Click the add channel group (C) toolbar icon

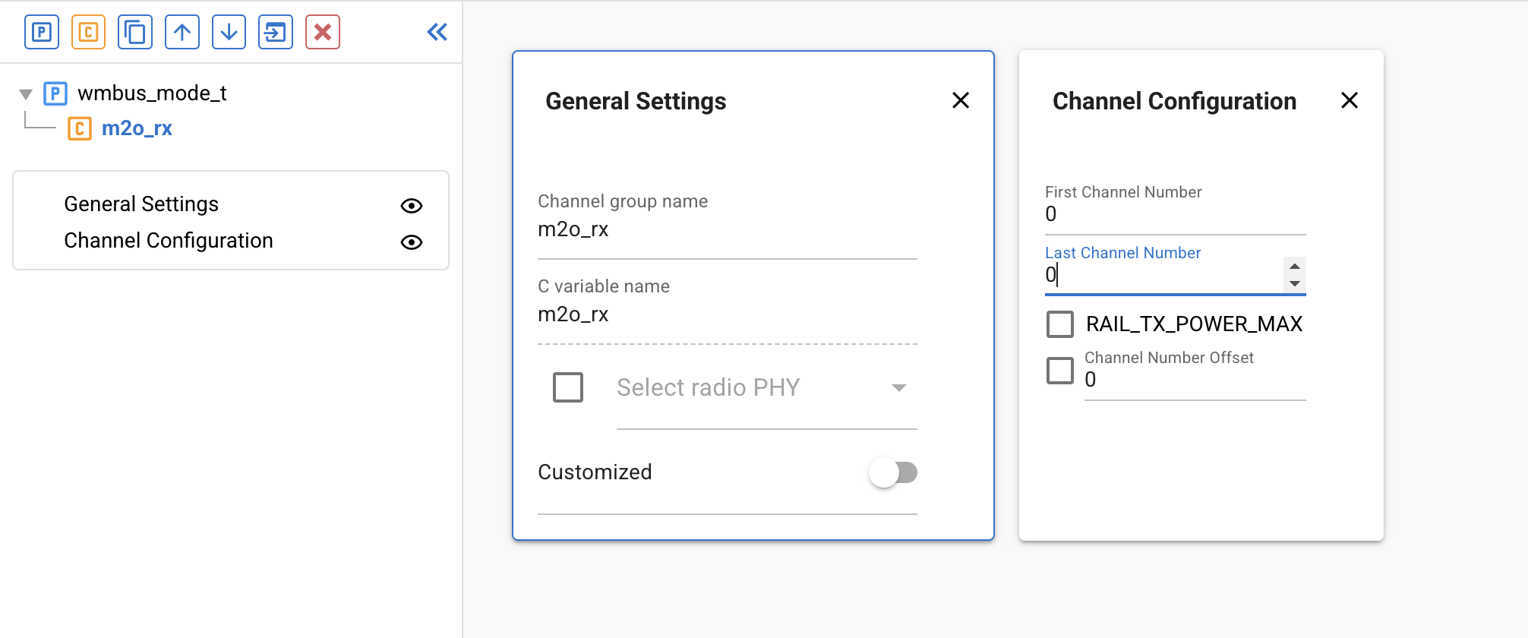coord(88,33)
